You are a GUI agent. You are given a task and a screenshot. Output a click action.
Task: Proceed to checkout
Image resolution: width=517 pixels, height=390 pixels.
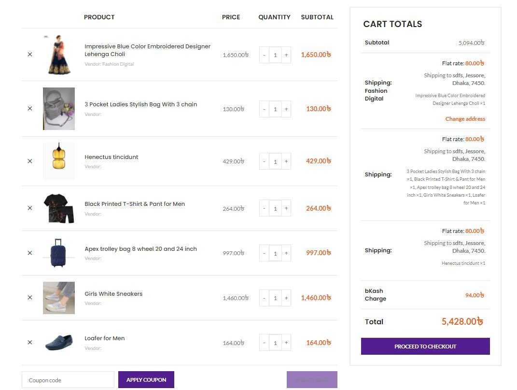[x=425, y=346]
